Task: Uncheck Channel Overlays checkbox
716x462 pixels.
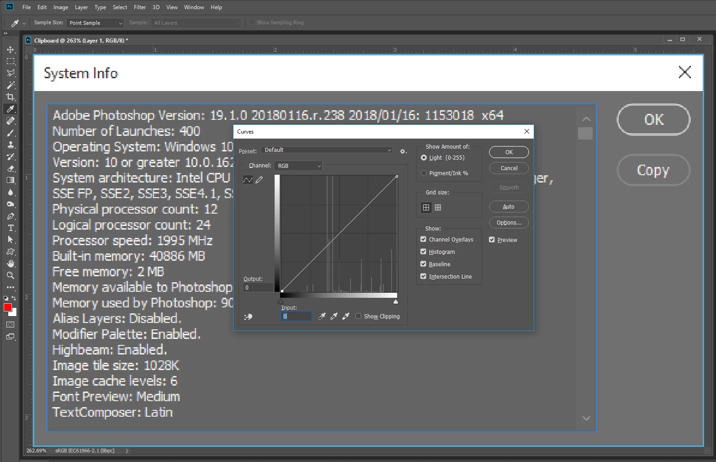Action: [x=423, y=239]
